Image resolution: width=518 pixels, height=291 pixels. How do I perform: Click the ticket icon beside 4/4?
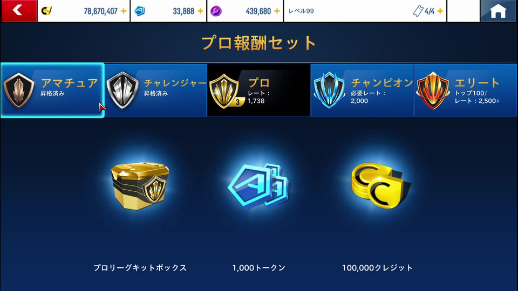418,11
